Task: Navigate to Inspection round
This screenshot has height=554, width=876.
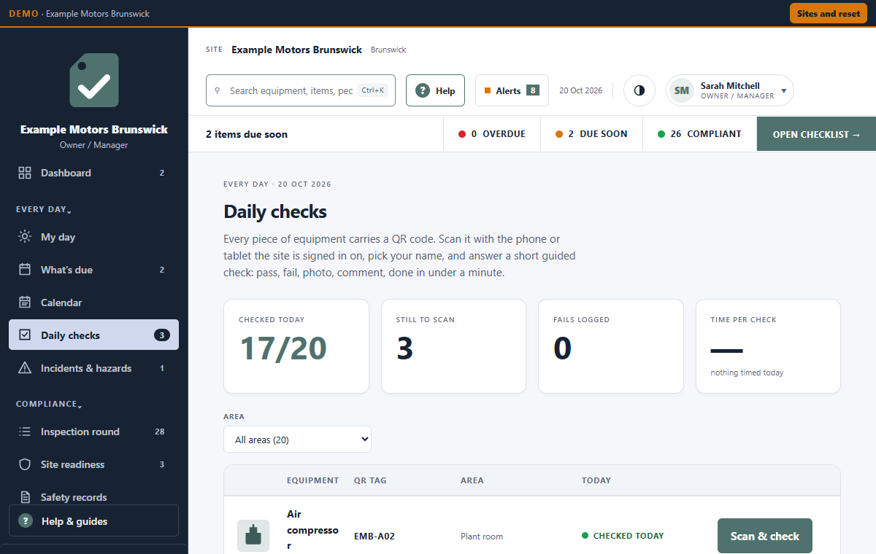Action: pos(93,432)
